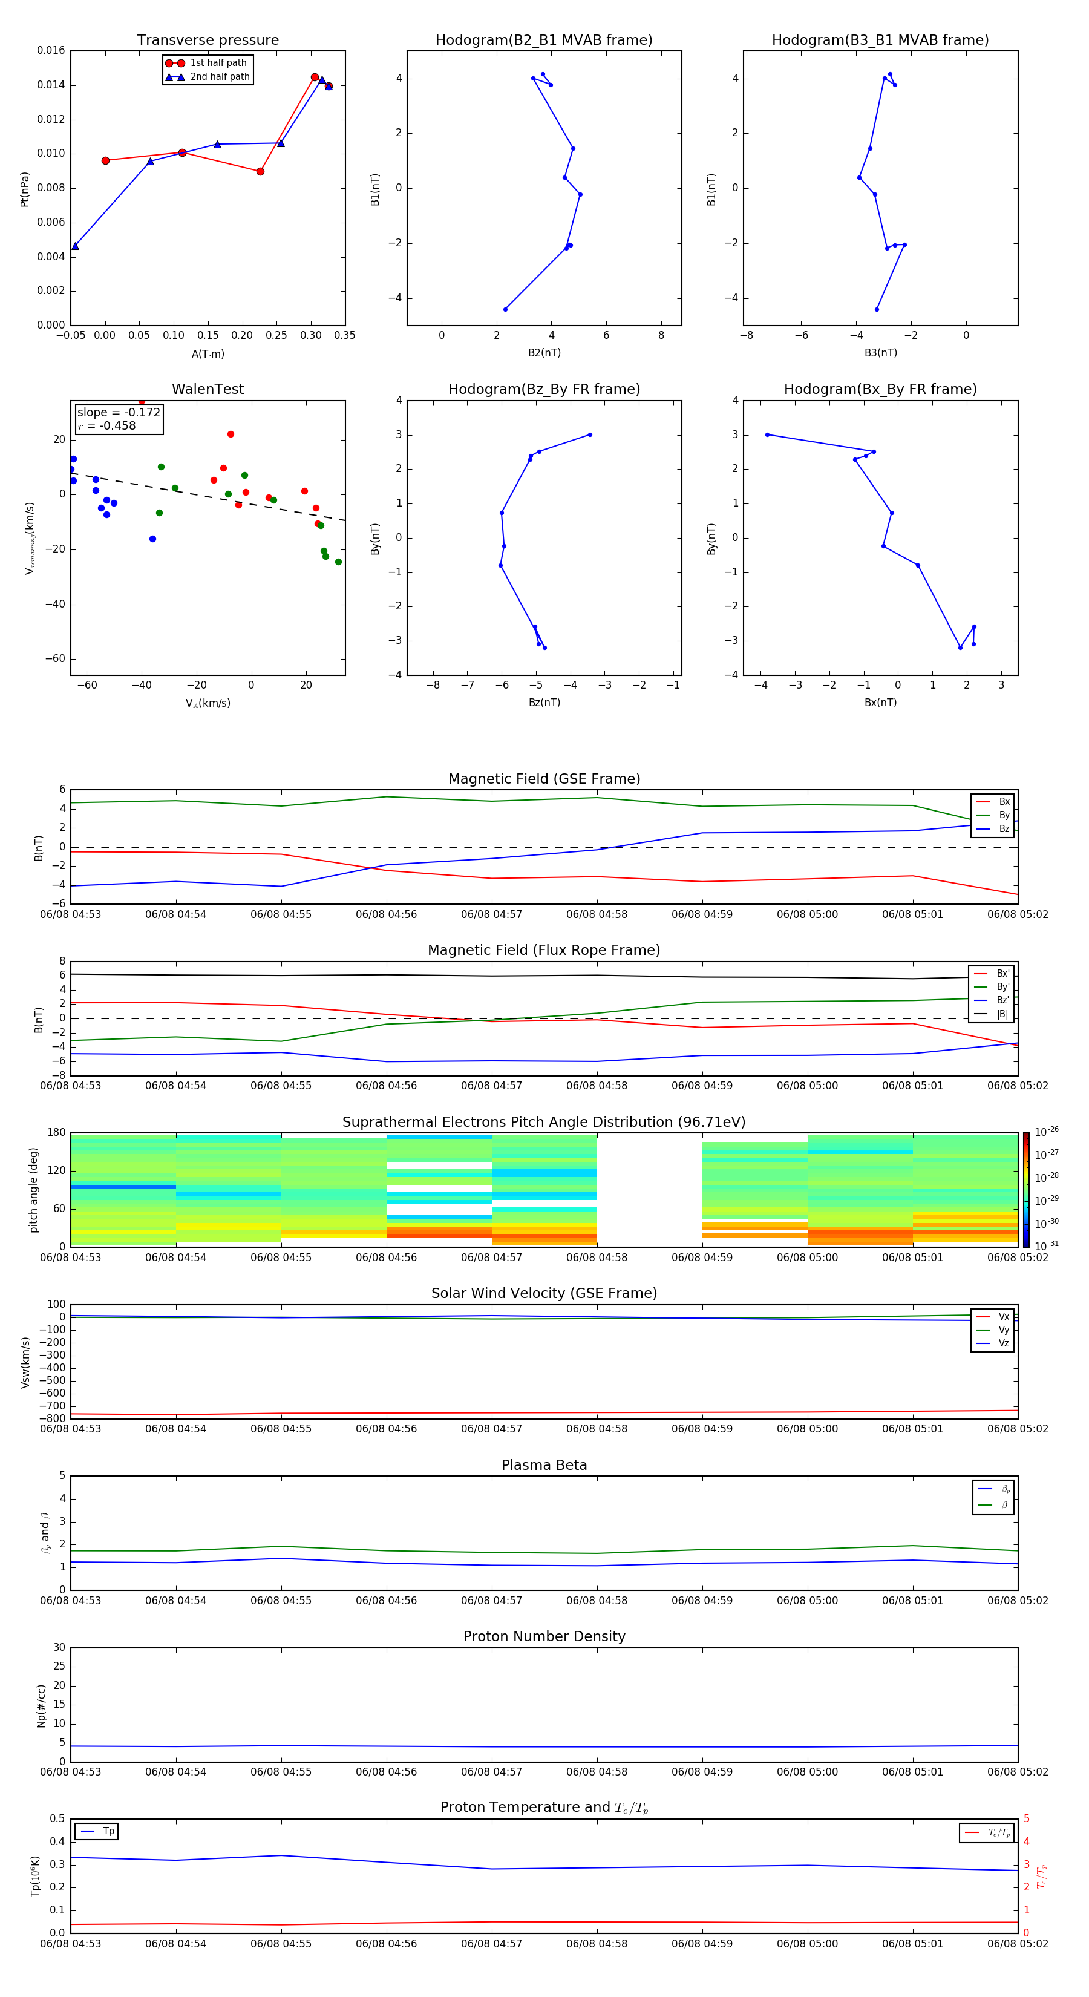Click the 'Tp' legend entry

[x=97, y=1832]
